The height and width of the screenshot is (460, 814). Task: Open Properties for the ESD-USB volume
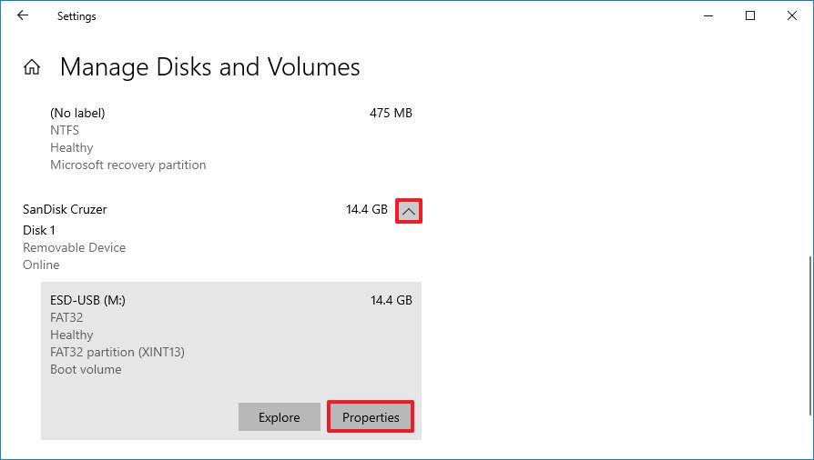[371, 417]
